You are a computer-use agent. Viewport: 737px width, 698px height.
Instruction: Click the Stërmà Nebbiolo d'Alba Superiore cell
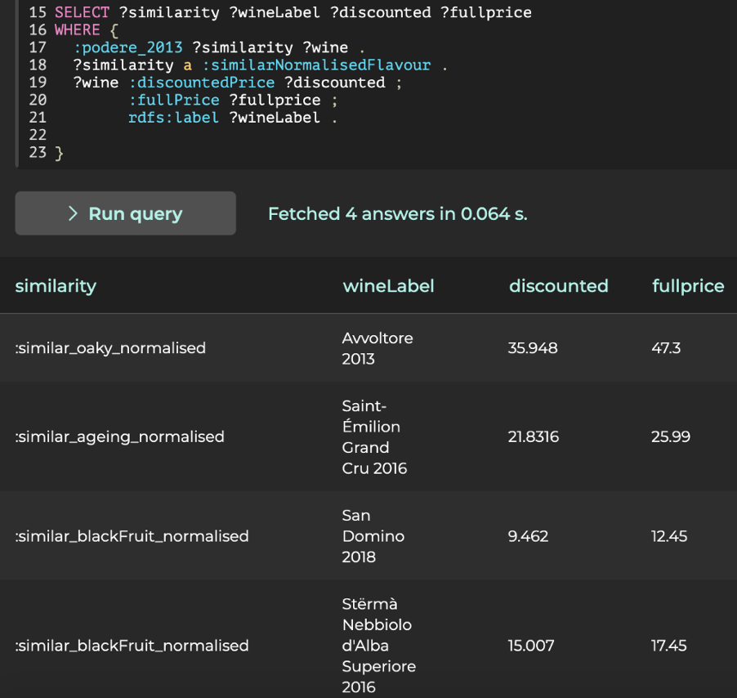[x=377, y=646]
